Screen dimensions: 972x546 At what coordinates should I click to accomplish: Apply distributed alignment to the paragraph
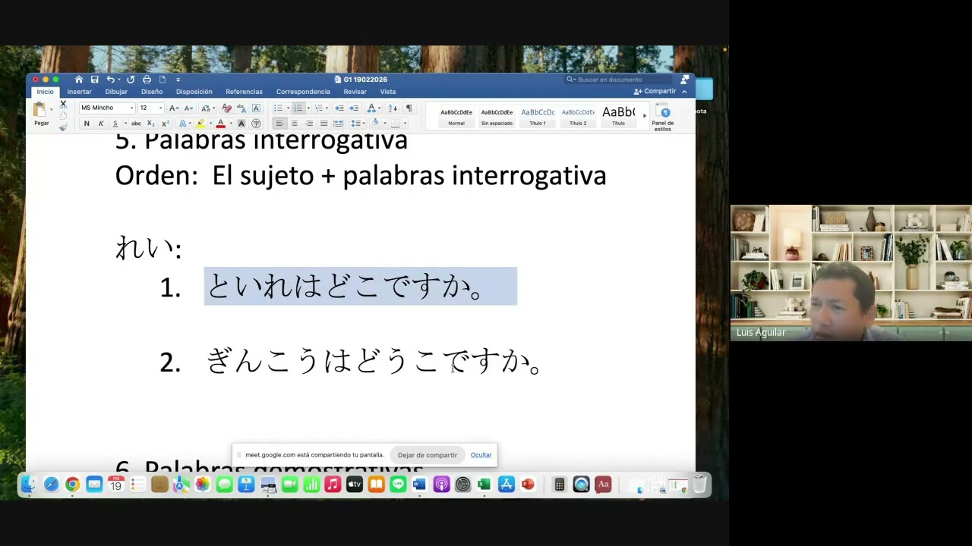(339, 124)
